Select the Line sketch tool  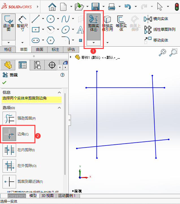coord(36,19)
